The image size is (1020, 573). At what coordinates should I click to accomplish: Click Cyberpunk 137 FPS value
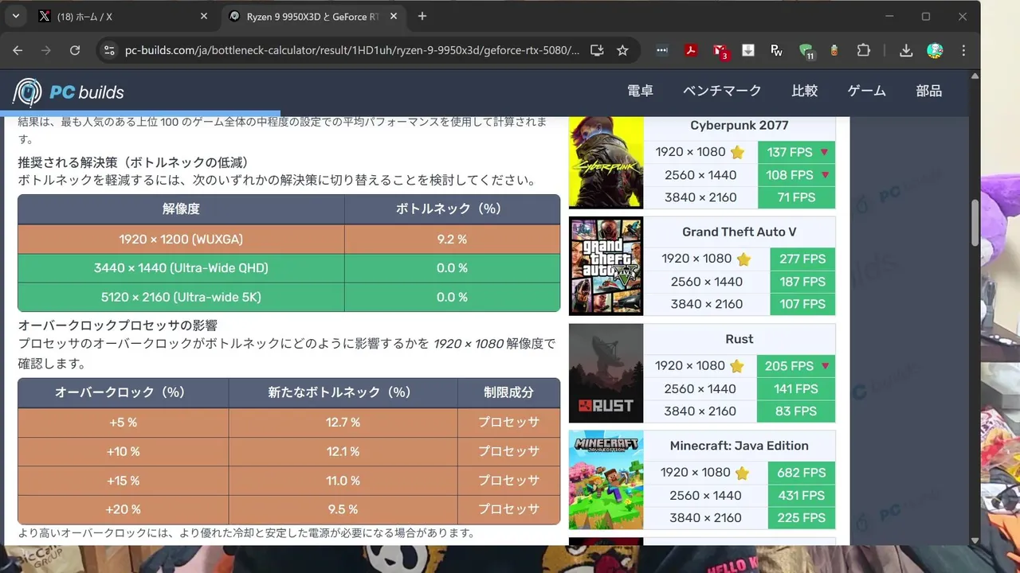coord(797,152)
